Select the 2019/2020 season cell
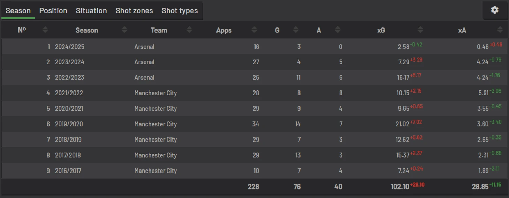Viewport: 509px width, 198px height. click(69, 124)
